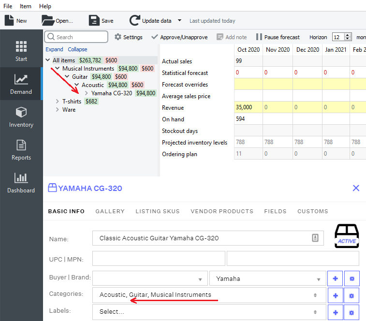The height and width of the screenshot is (321, 366).
Task: Open the Start panel in sidebar
Action: pos(21,51)
